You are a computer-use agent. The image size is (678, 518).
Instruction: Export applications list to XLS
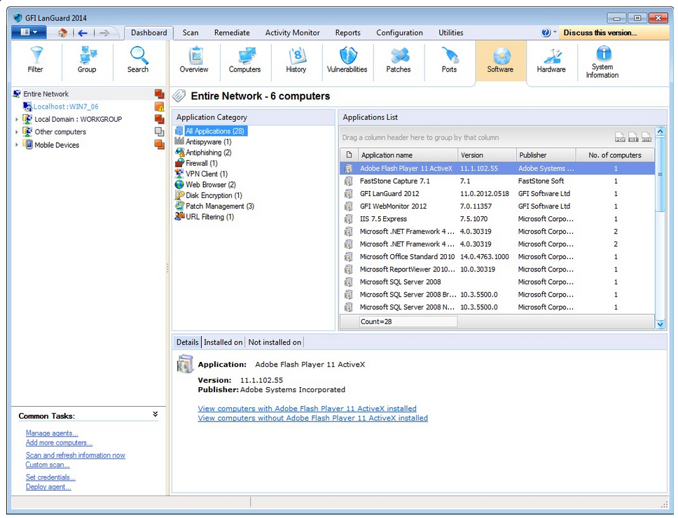pyautogui.click(x=633, y=137)
